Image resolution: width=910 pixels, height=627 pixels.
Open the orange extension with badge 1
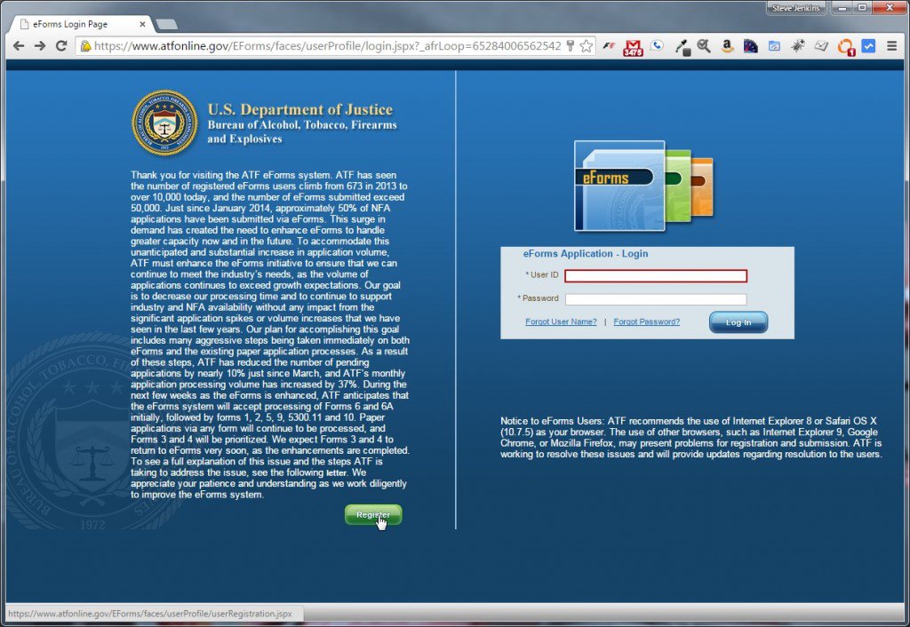844,46
